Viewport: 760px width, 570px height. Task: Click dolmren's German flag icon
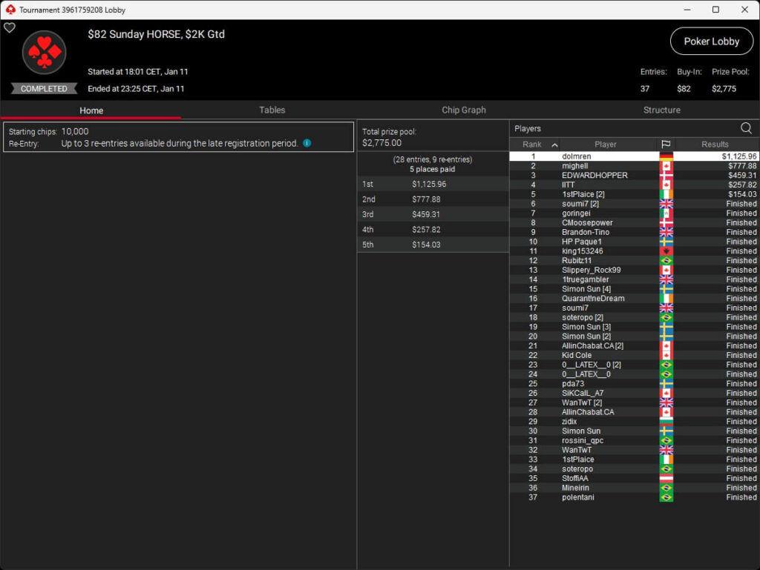click(x=666, y=157)
